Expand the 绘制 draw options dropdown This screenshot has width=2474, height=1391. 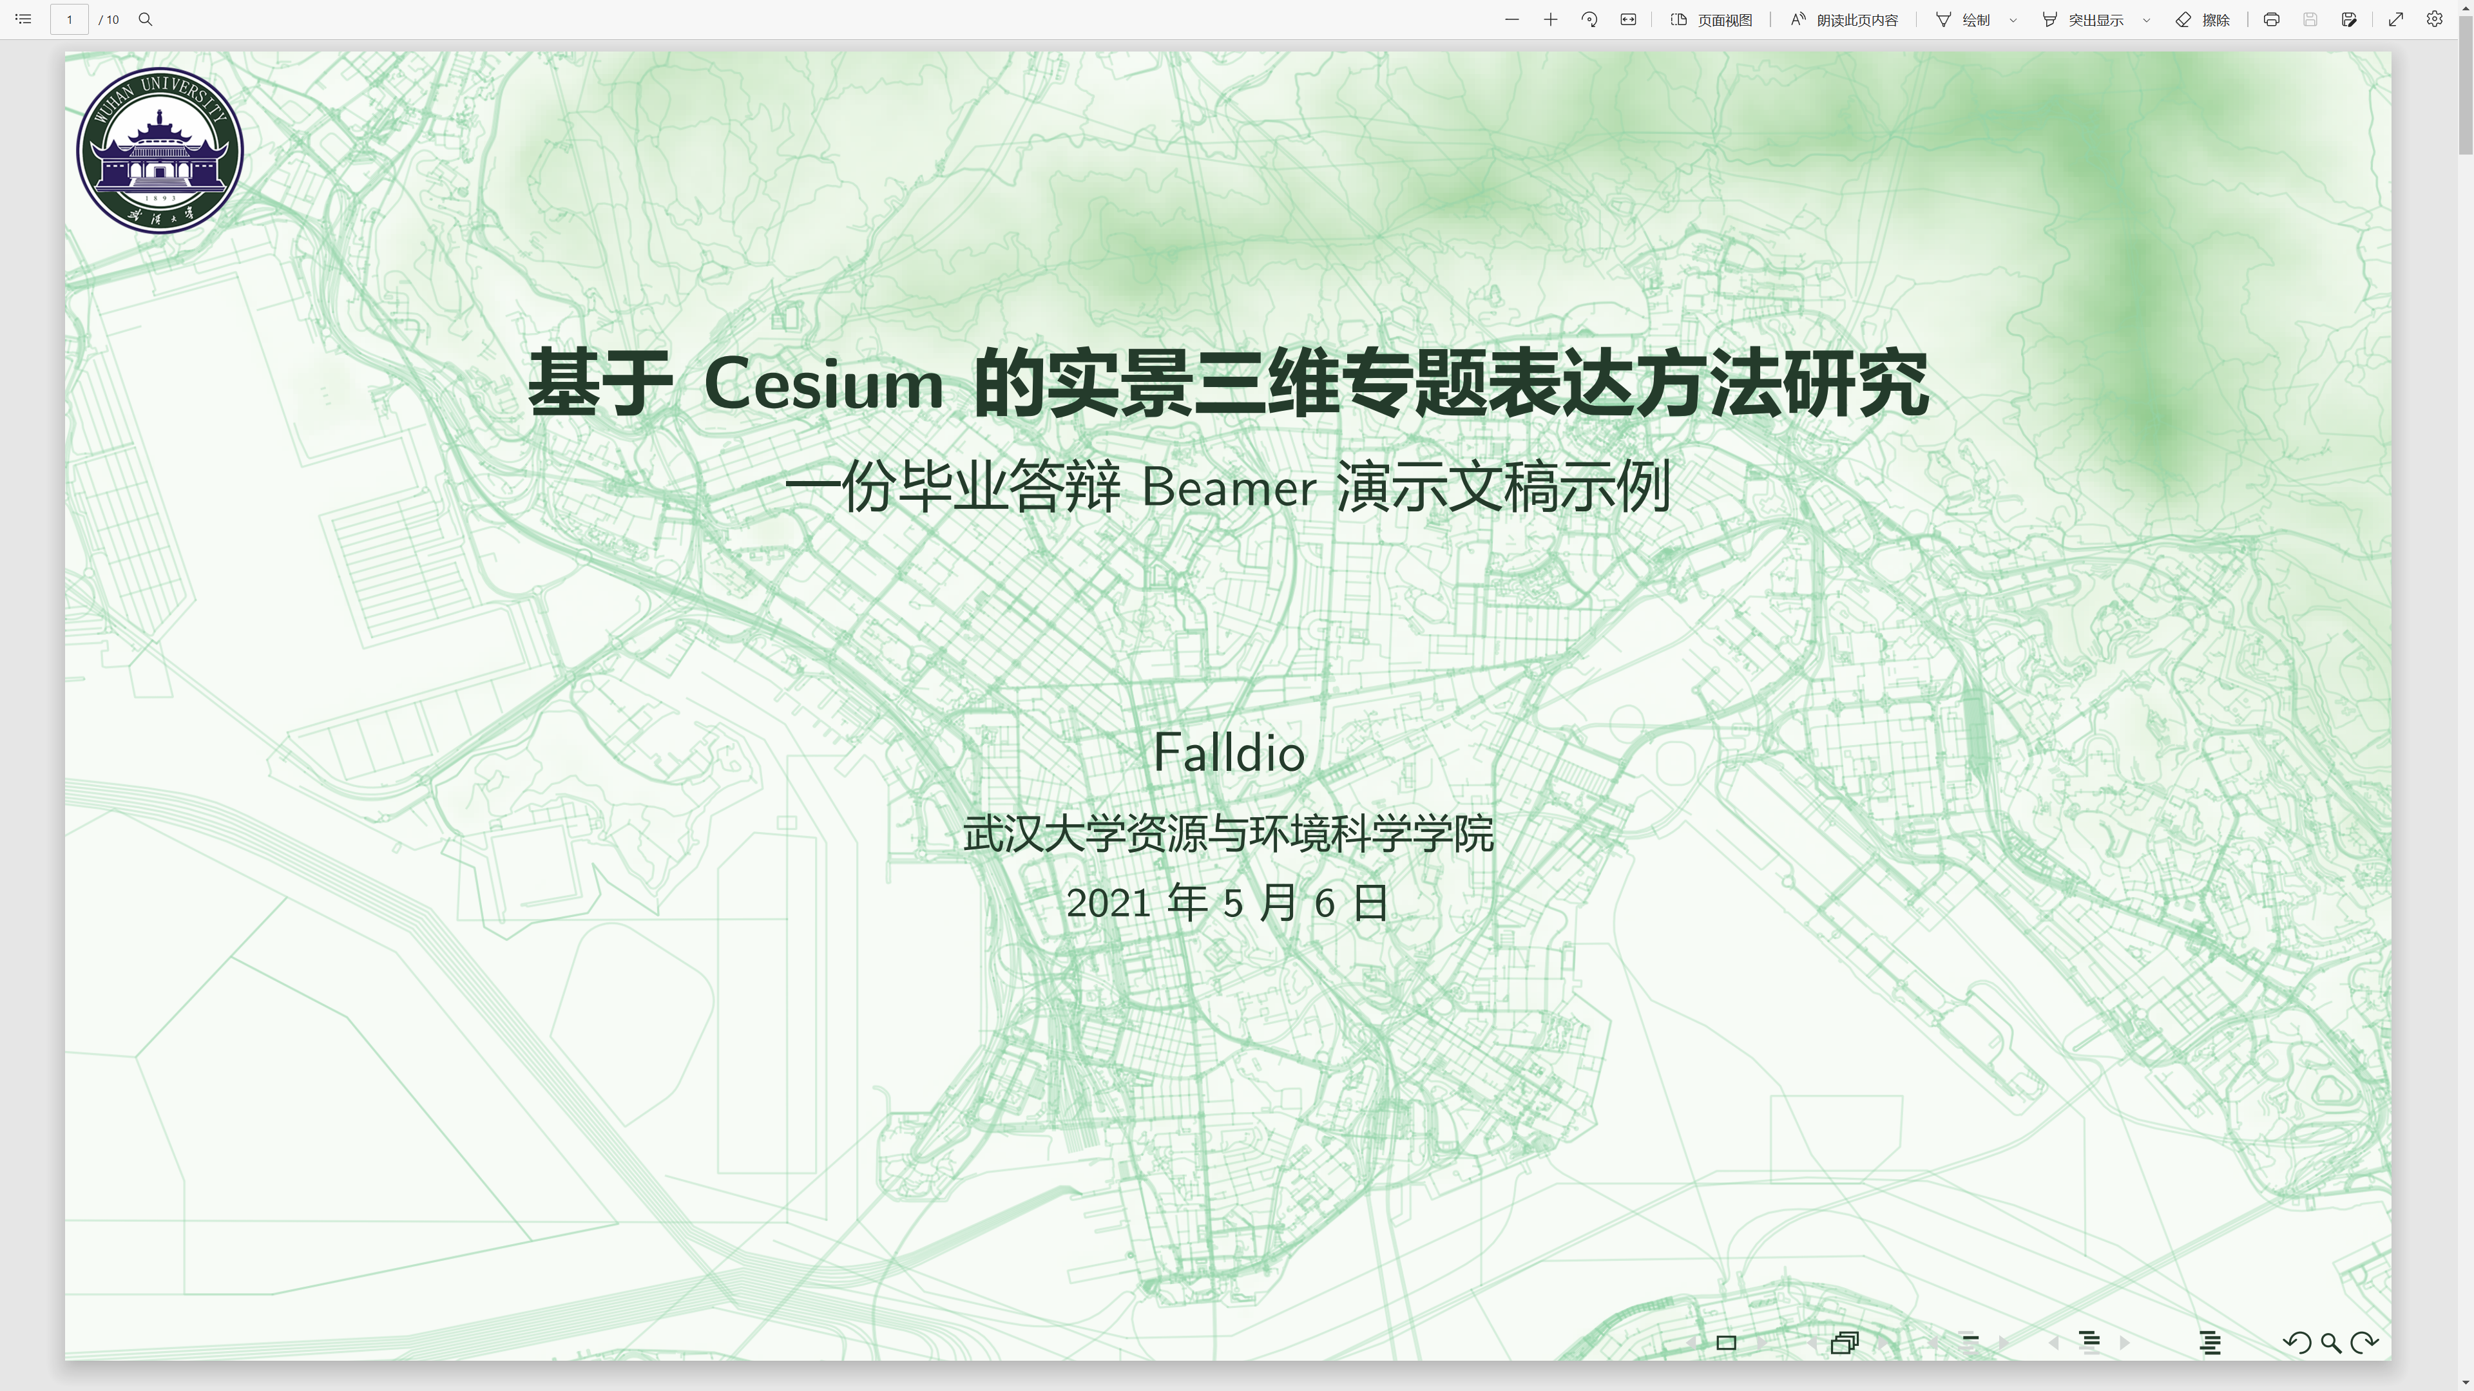click(2013, 19)
